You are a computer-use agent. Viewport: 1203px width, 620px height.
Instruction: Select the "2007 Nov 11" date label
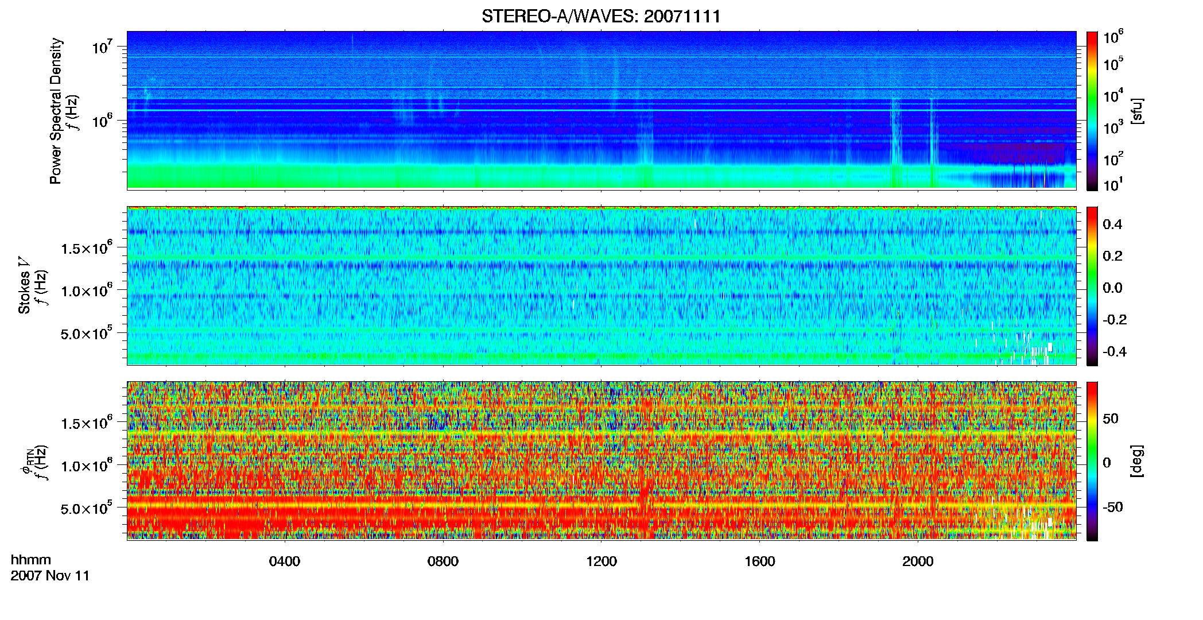(x=50, y=576)
